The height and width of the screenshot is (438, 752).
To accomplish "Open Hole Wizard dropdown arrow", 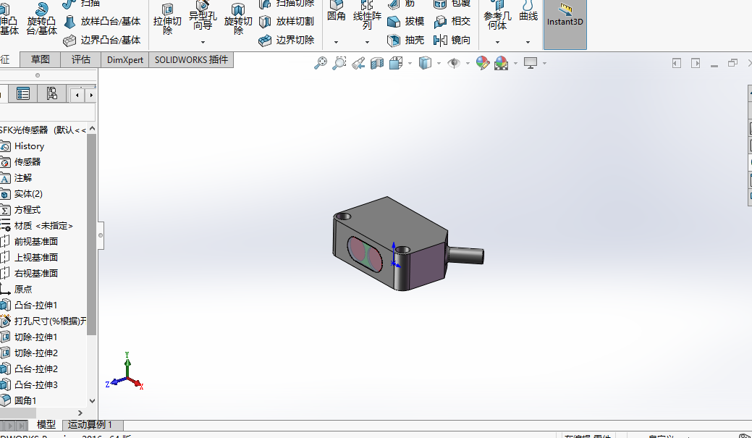I will 203,42.
